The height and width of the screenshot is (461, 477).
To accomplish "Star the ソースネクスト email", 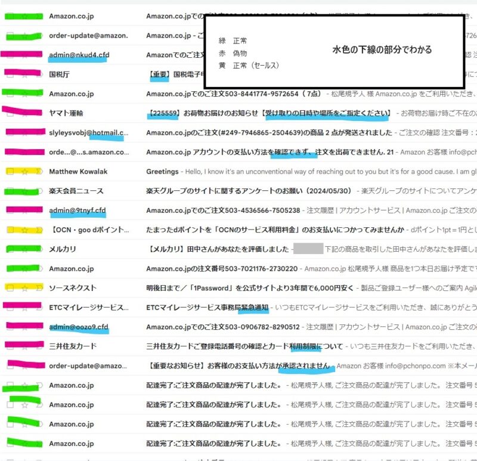I will (x=24, y=288).
